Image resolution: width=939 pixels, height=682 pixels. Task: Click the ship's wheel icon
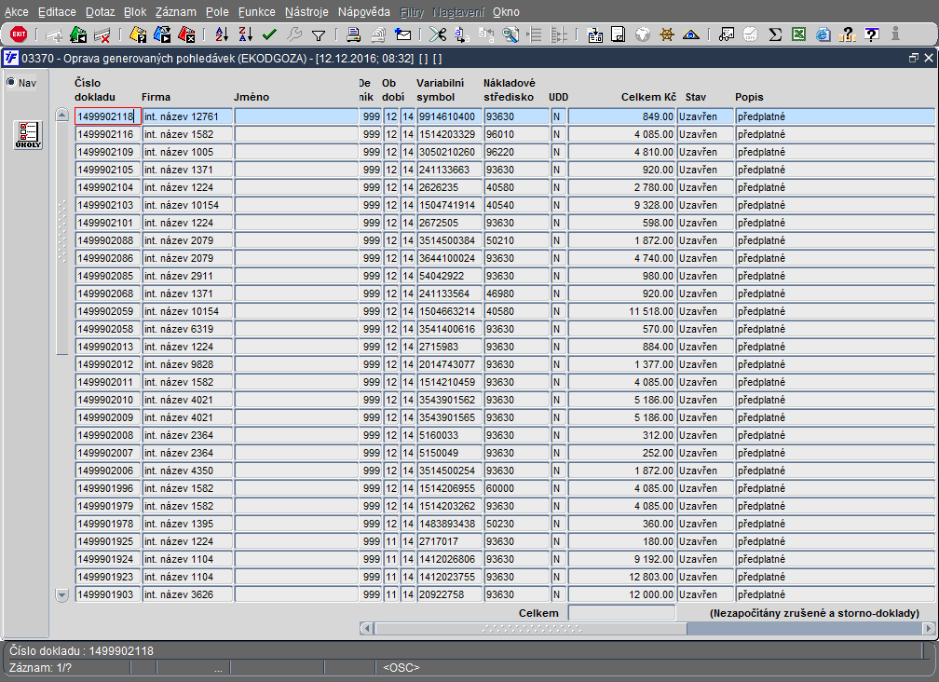tap(667, 34)
